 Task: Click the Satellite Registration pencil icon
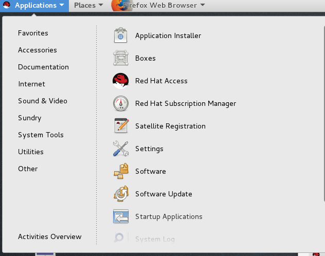click(121, 126)
